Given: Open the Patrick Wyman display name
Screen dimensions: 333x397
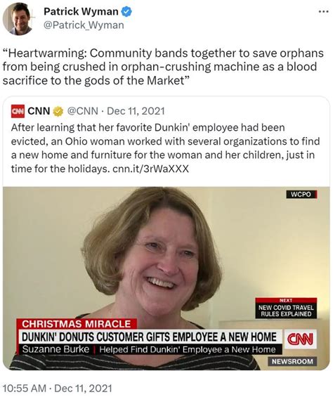Looking at the screenshot, I should click(81, 12).
